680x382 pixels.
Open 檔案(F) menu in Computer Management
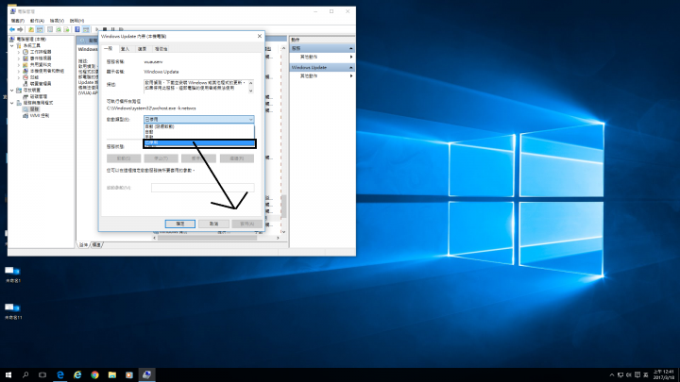[x=18, y=21]
